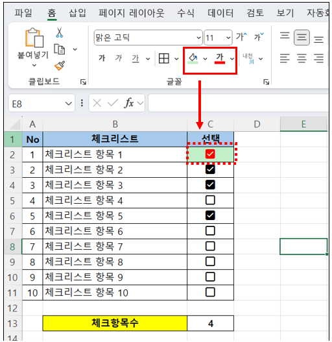This screenshot has width=332, height=342.
Task: Select the Format Painter brush
Action: point(60,66)
